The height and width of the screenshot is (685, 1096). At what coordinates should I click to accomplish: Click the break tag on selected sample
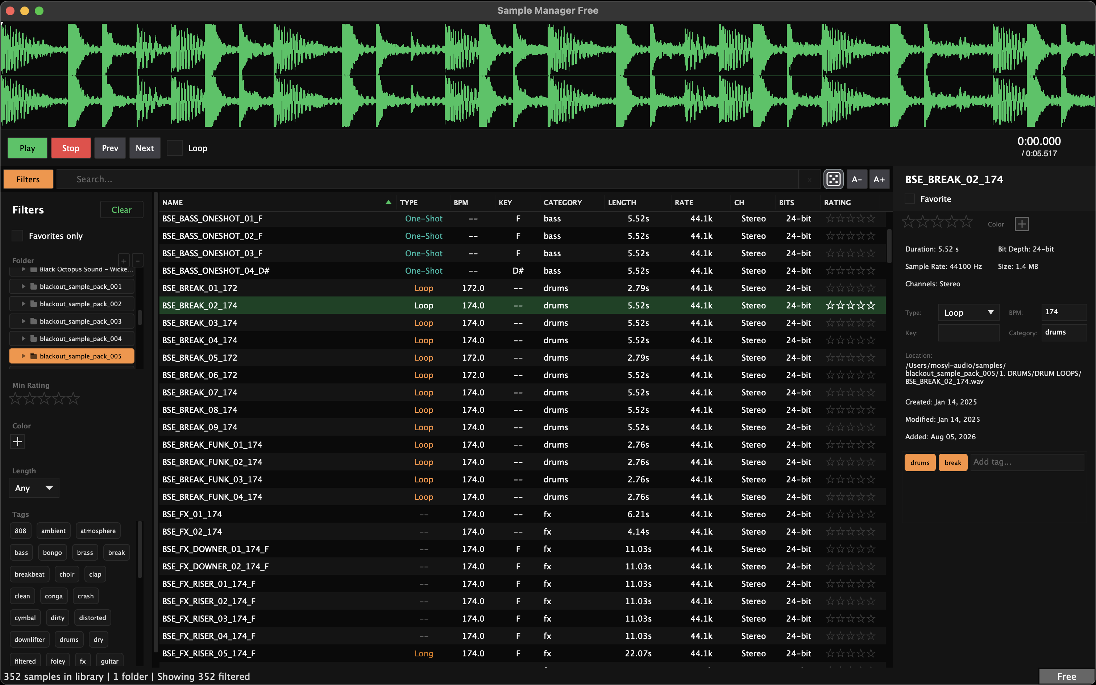[x=953, y=462]
